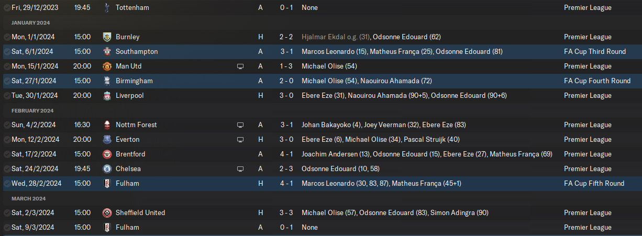Open FA Cup Fifth Round competition link

(x=594, y=184)
